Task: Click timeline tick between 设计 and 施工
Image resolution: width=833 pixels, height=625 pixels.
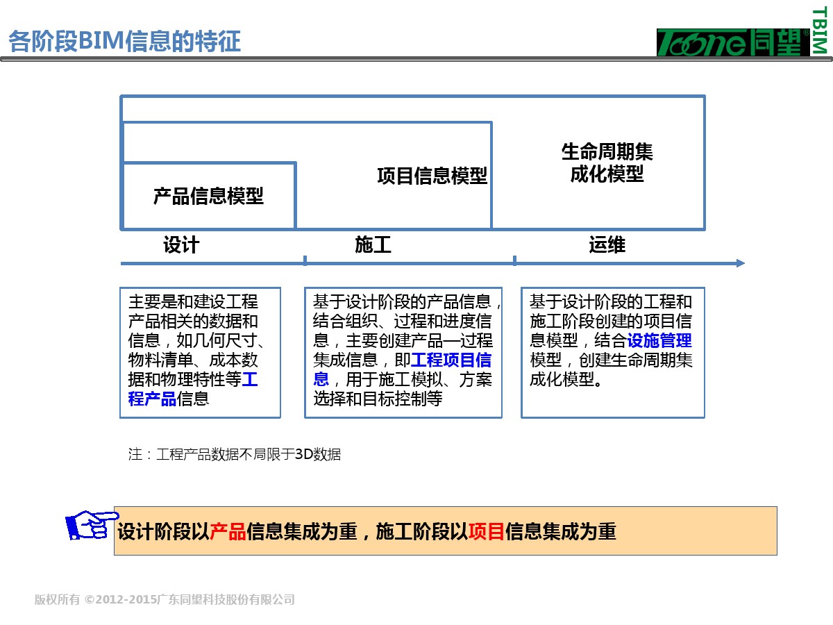Action: (x=305, y=261)
